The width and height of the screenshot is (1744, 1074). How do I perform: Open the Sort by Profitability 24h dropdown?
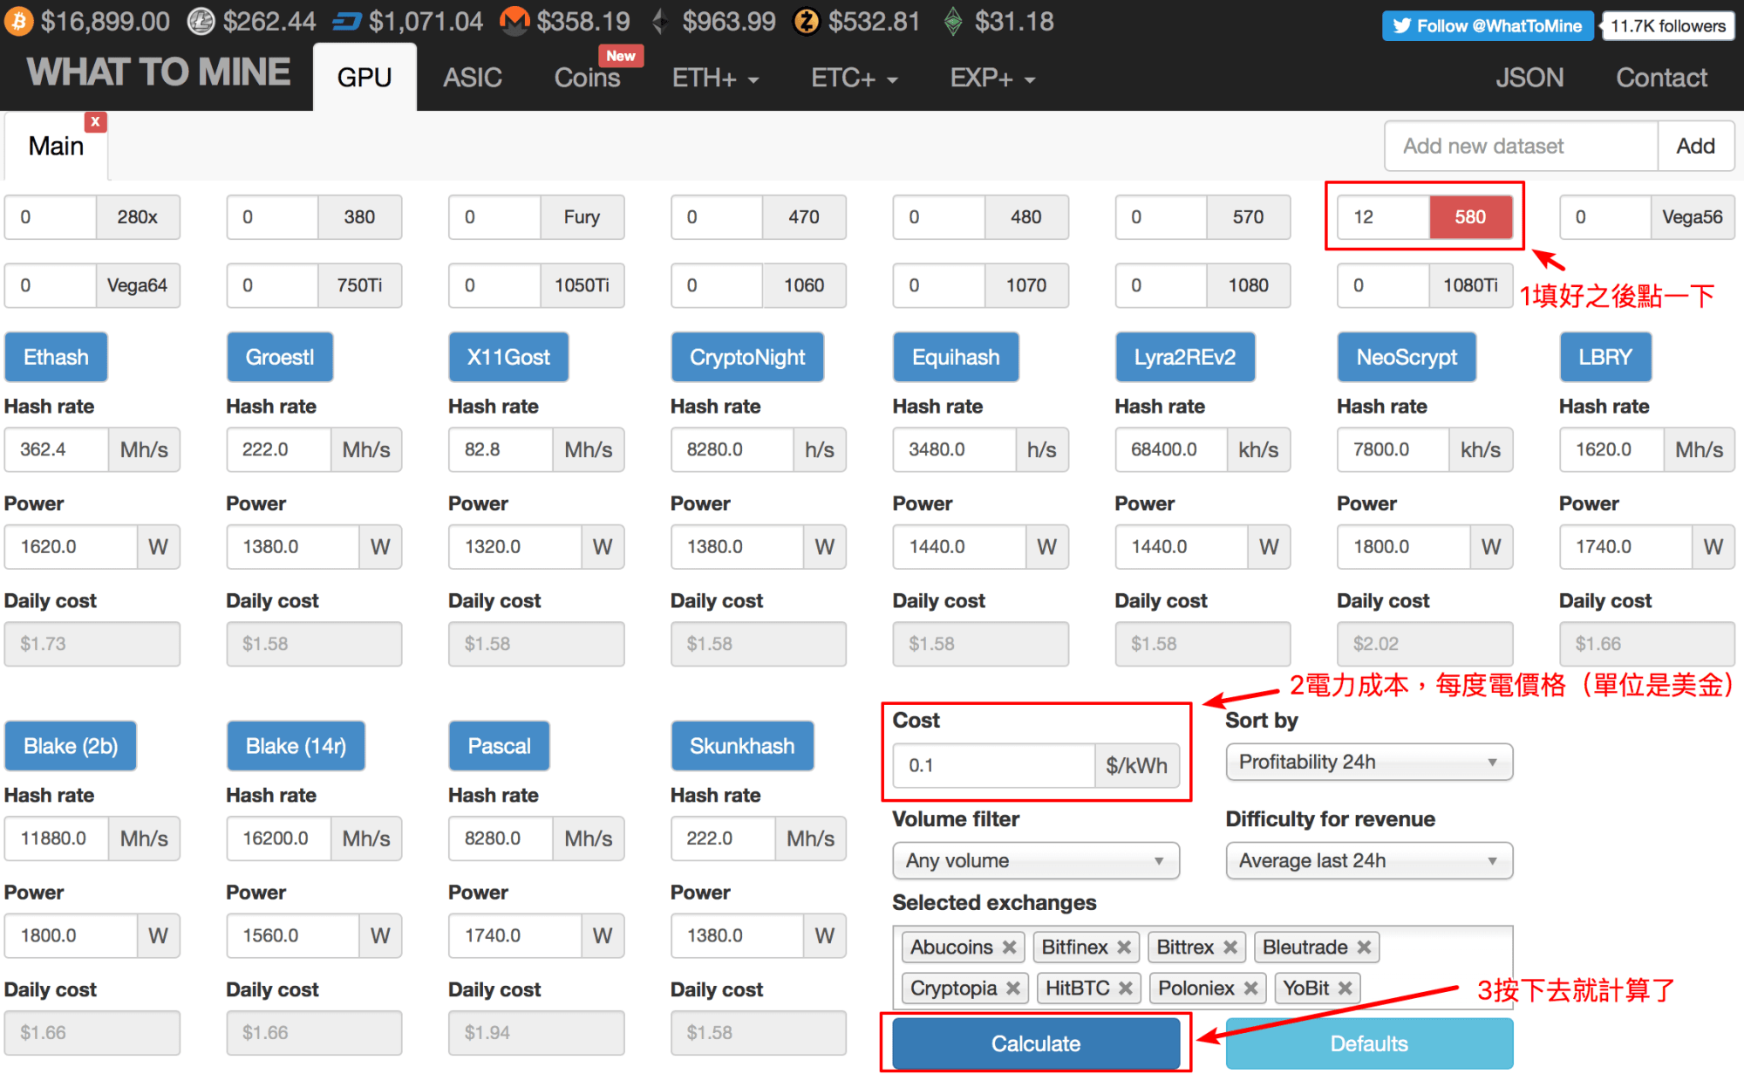click(x=1369, y=762)
